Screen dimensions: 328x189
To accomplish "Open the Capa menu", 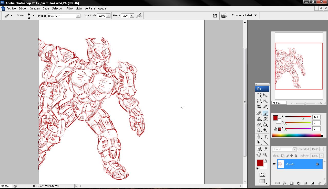I will (x=46, y=8).
